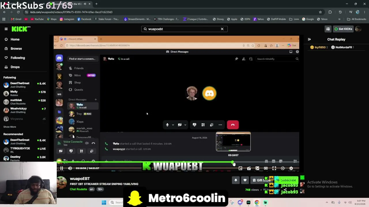Open the Chrome apps grid icon
This screenshot has width=369, height=207.
(x=4, y=19)
